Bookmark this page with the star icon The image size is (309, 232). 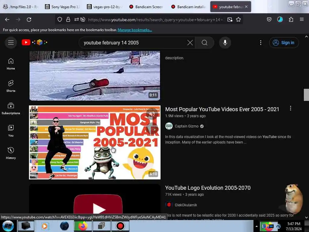click(238, 20)
